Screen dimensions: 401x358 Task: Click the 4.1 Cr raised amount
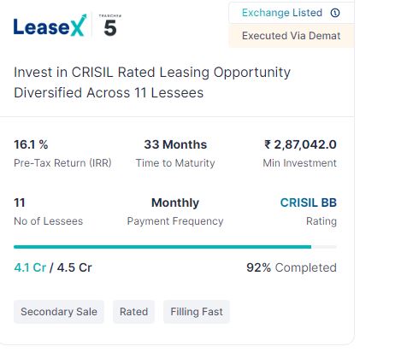[30, 267]
